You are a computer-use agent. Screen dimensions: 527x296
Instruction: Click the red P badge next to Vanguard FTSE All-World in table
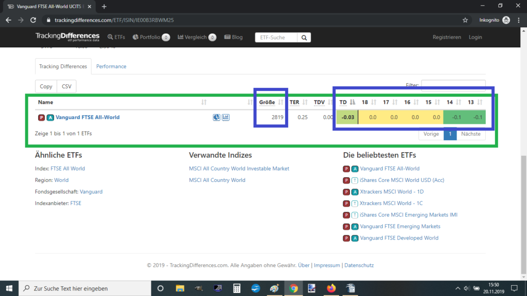pyautogui.click(x=41, y=118)
